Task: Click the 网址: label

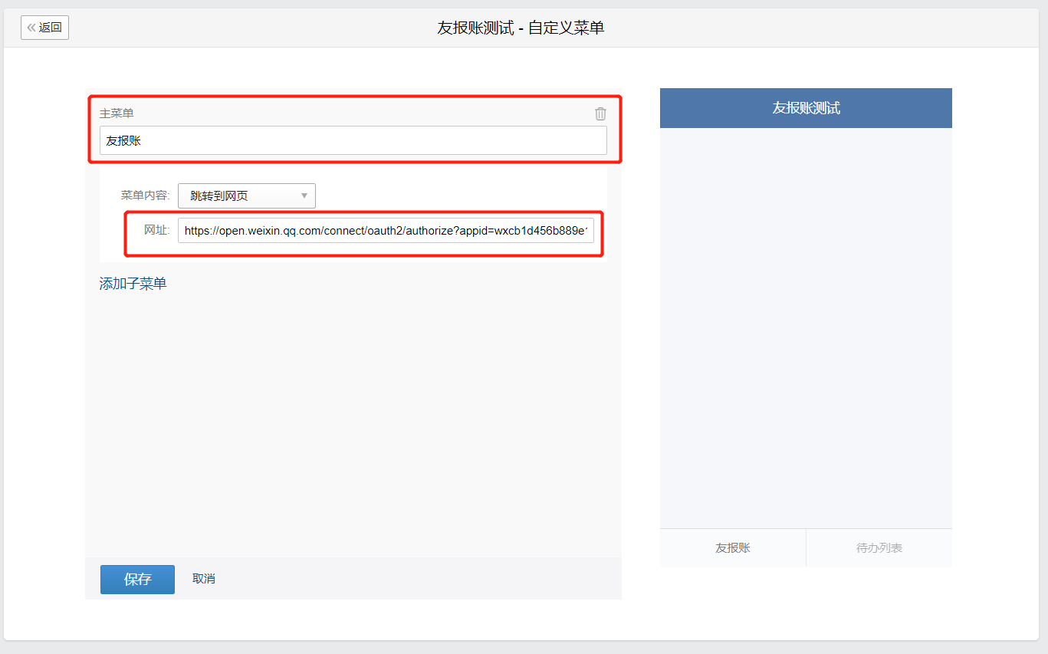Action: [x=157, y=230]
